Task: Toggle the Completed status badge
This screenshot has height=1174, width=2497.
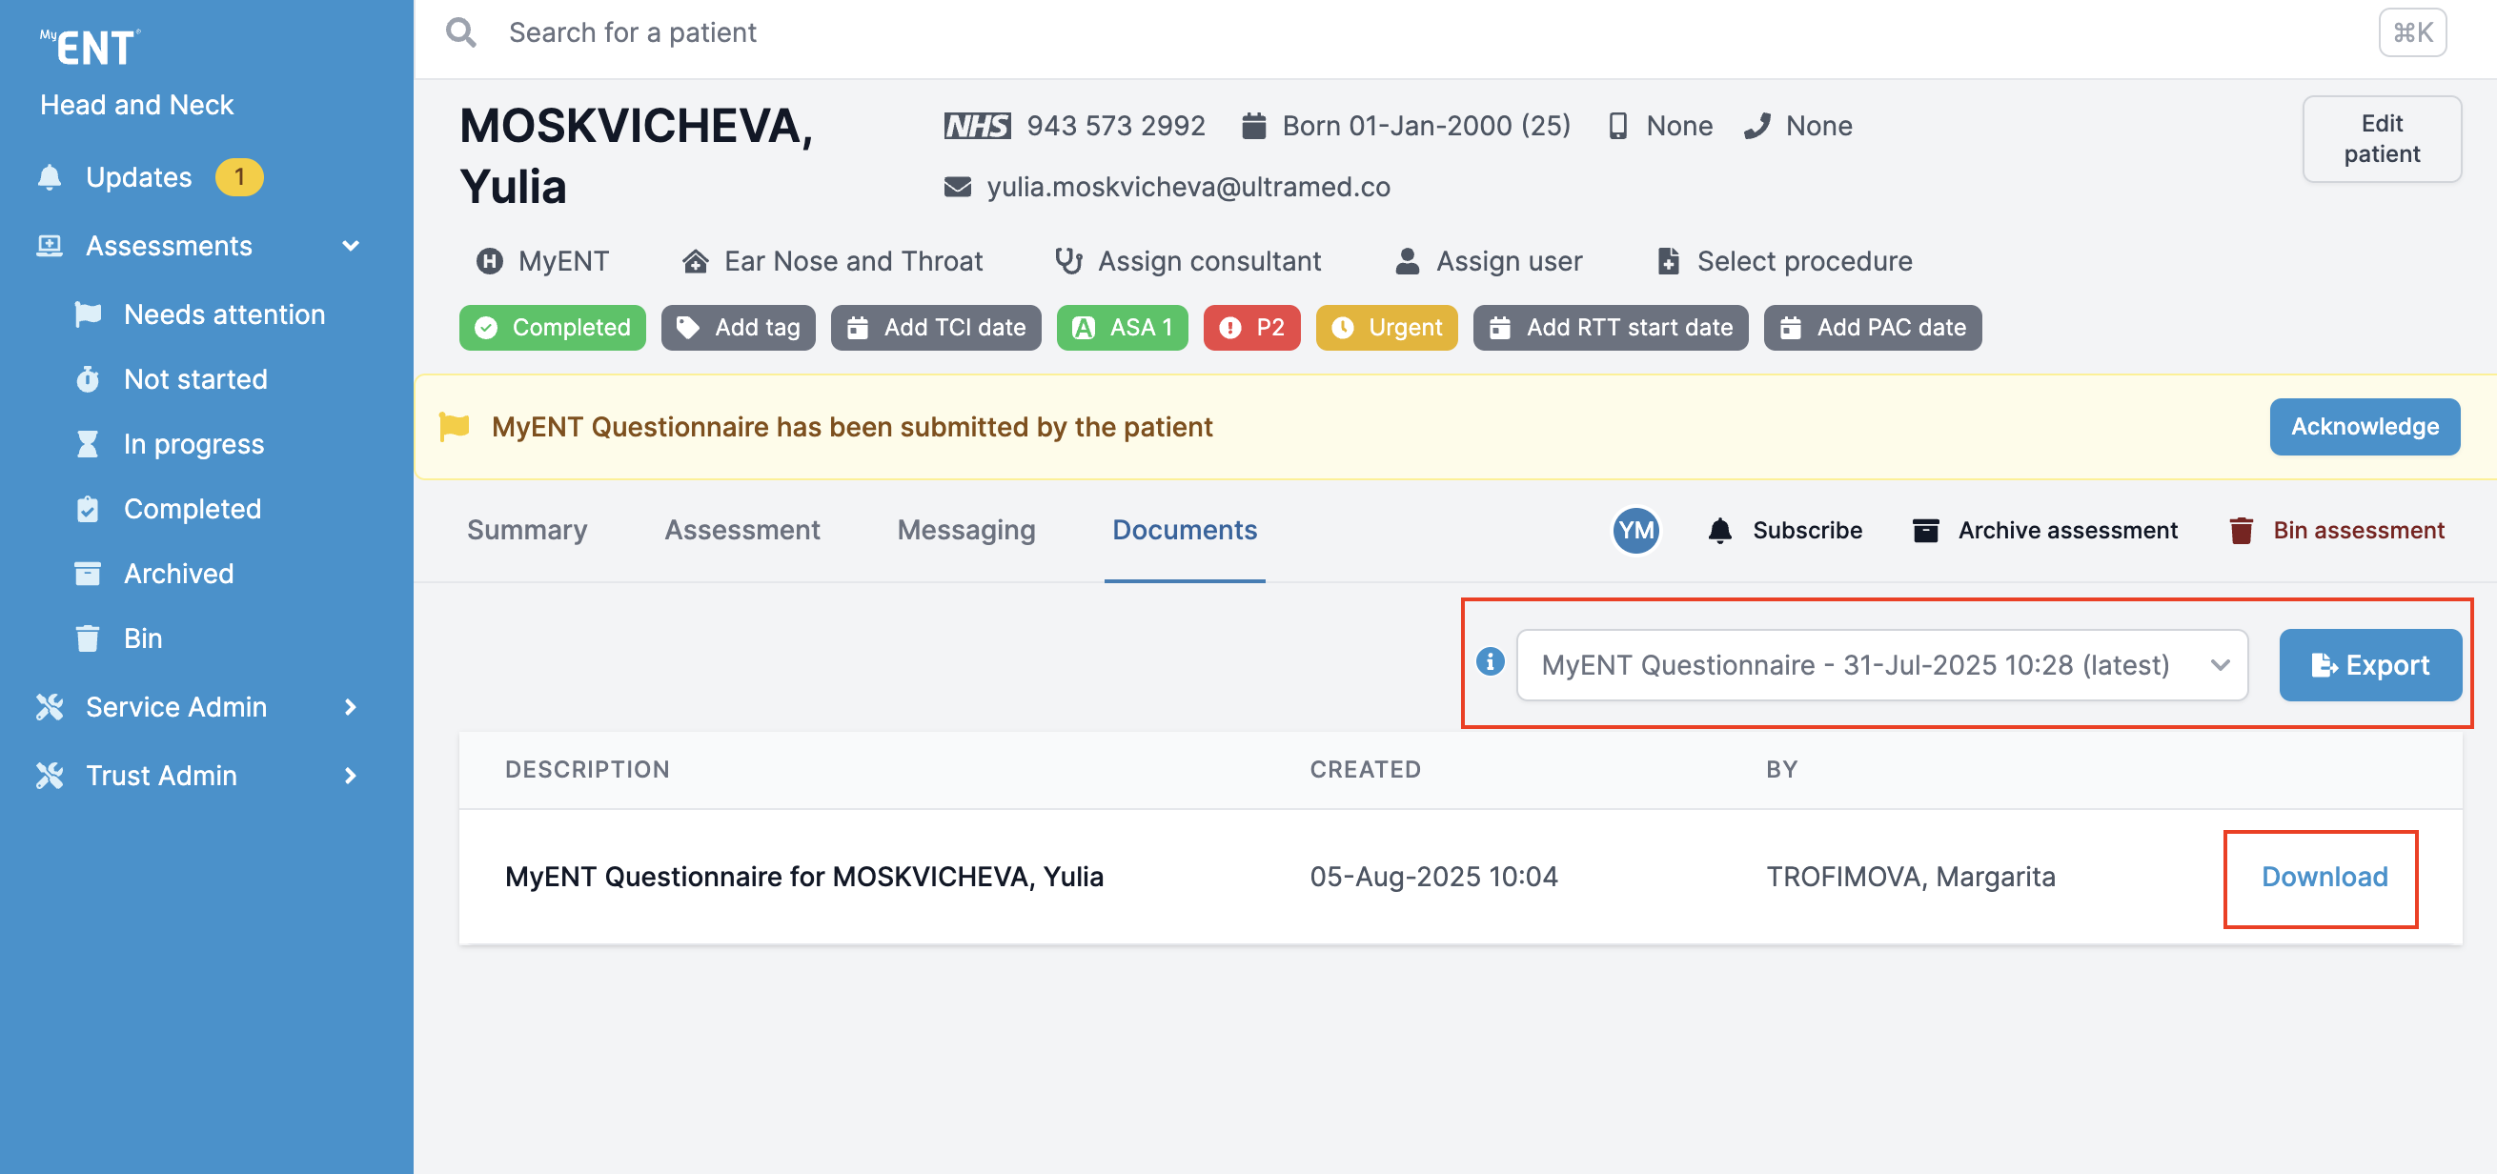Action: pyautogui.click(x=553, y=328)
